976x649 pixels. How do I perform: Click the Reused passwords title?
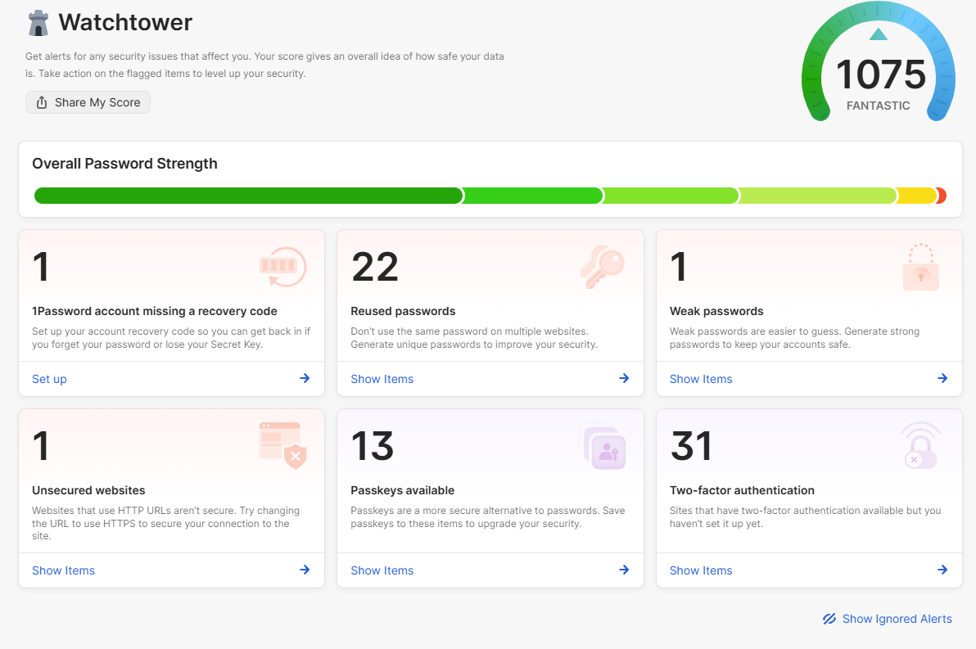tap(403, 311)
